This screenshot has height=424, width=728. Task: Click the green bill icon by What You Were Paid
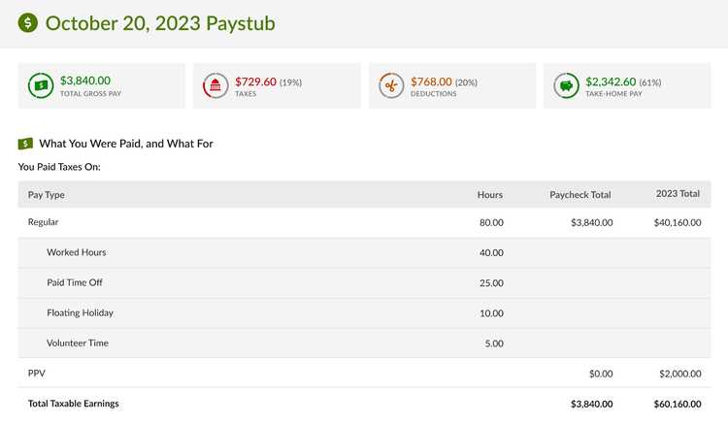(x=25, y=144)
